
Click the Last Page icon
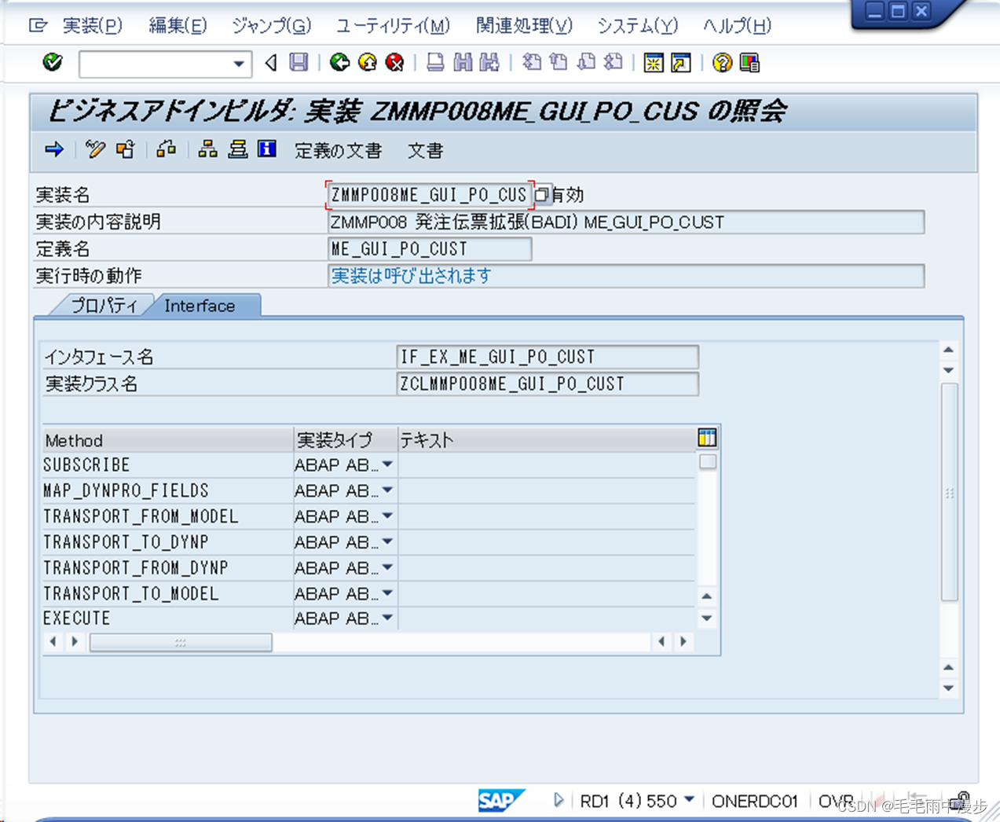(614, 62)
